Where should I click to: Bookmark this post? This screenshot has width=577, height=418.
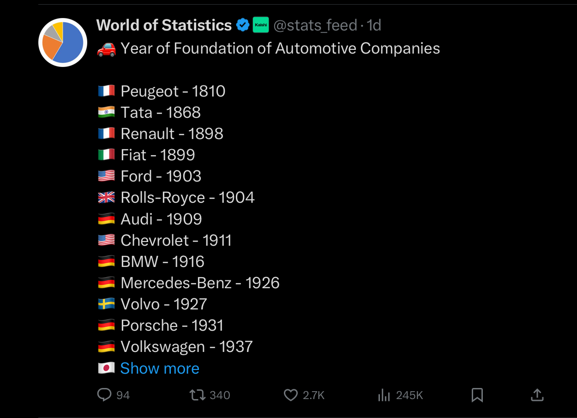pyautogui.click(x=477, y=395)
